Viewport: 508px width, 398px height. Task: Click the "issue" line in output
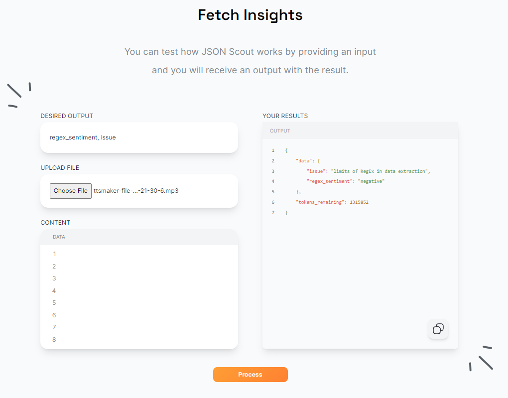(369, 171)
